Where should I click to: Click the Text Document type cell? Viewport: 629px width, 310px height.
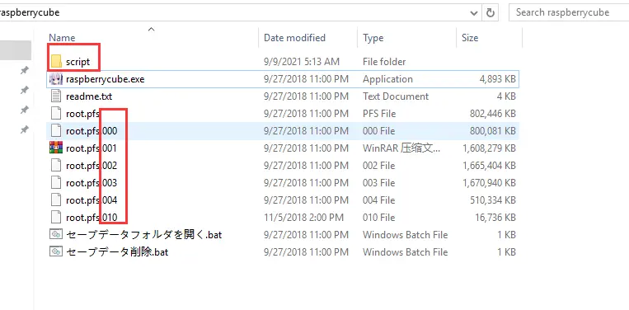pyautogui.click(x=396, y=96)
